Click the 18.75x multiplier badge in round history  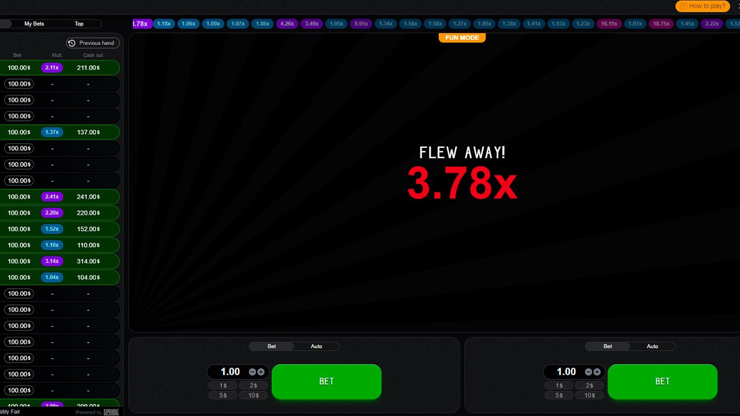click(x=660, y=24)
